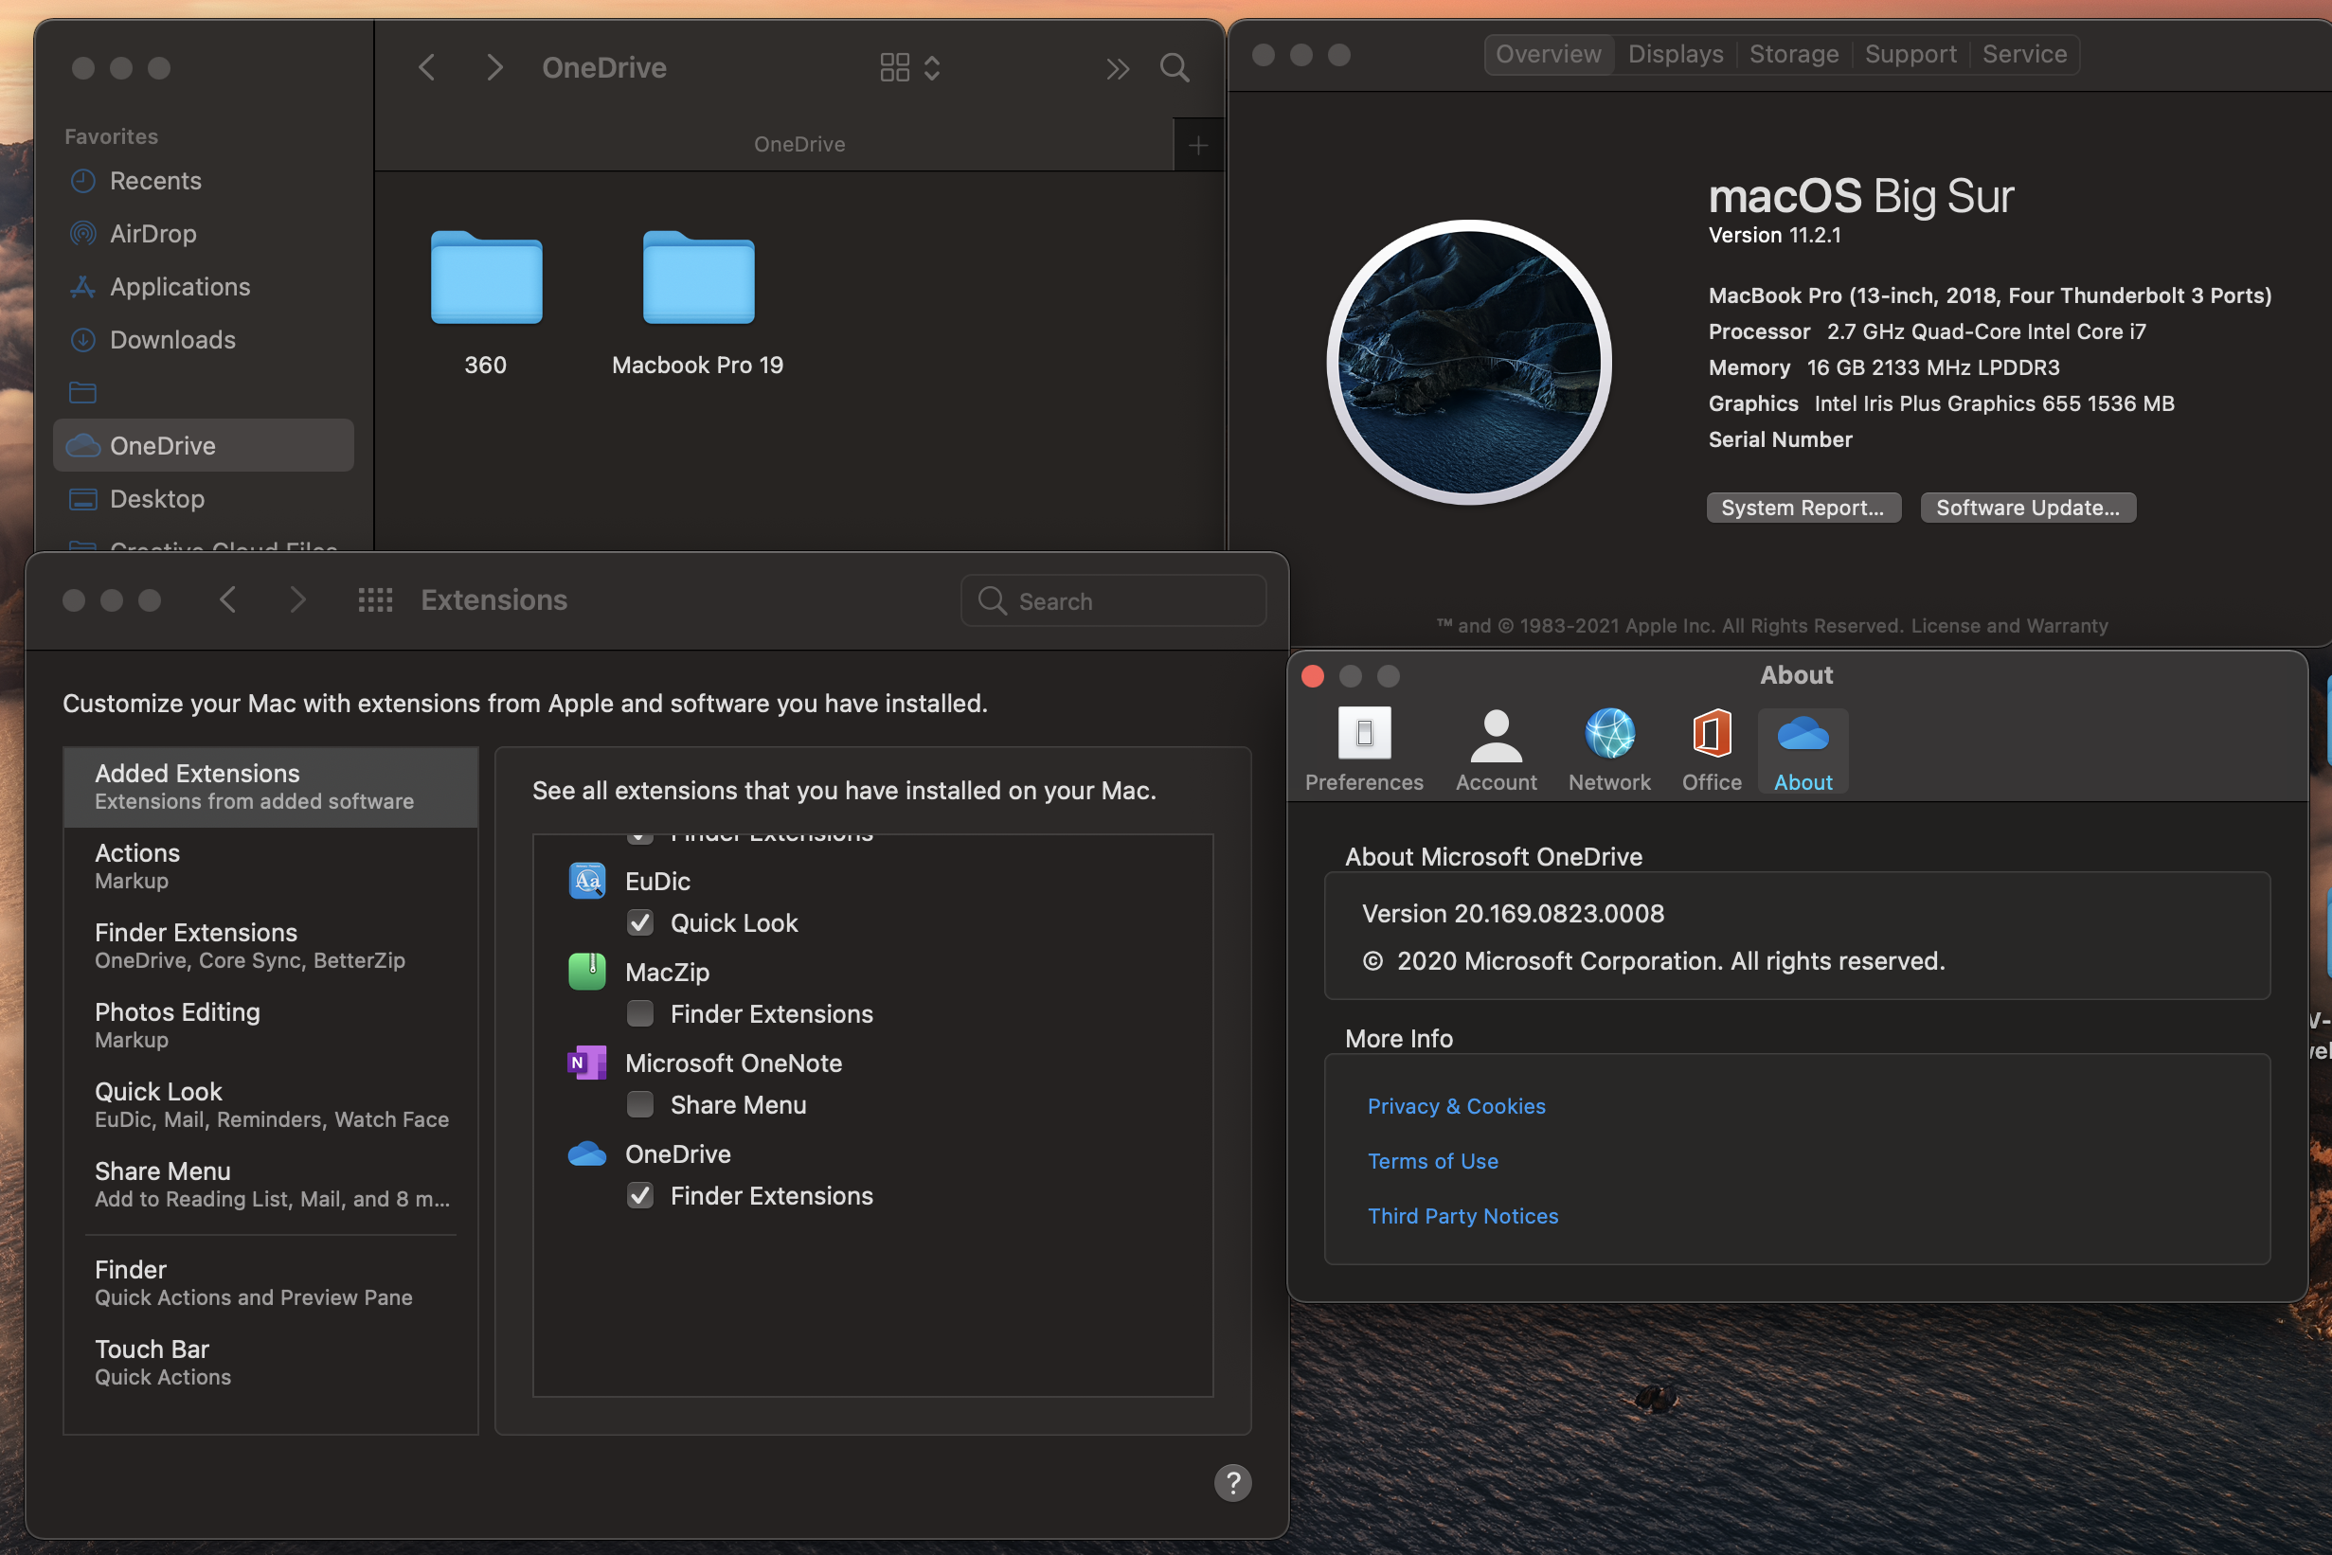Open Finder view mode switcher dropdown

pos(909,67)
